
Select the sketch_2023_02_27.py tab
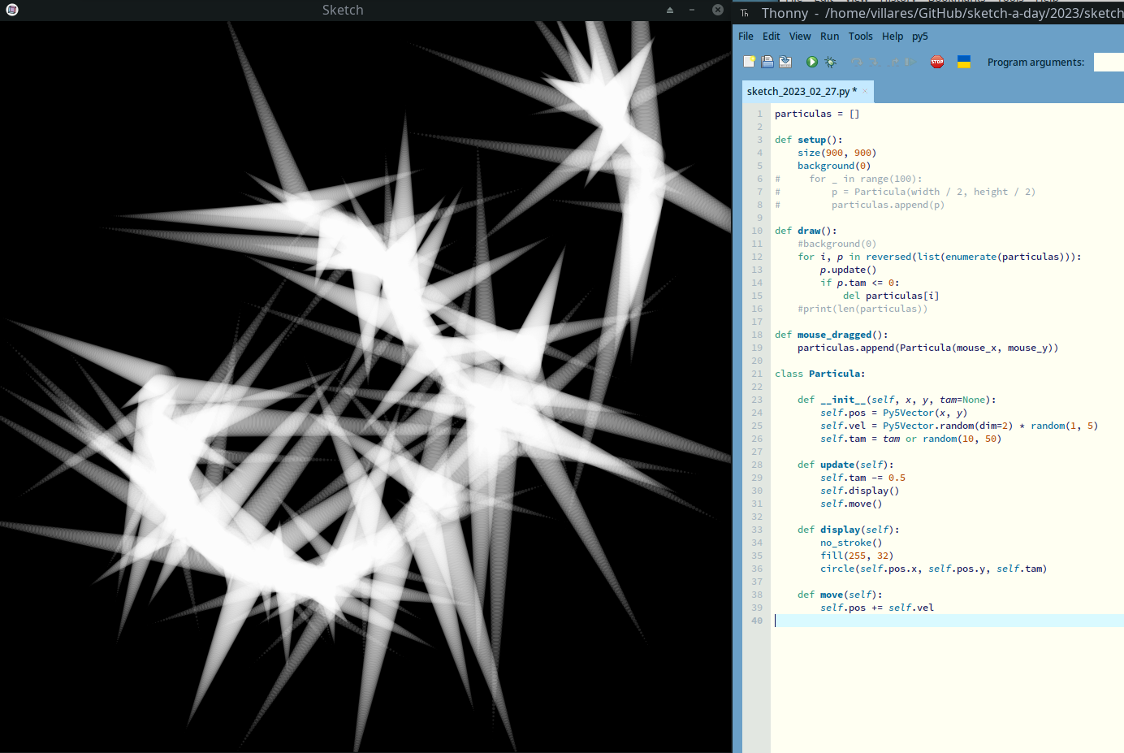(798, 92)
